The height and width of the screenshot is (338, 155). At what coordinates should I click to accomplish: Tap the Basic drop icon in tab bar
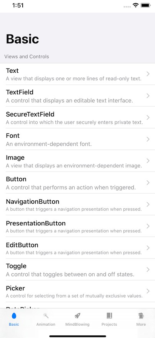[14, 316]
